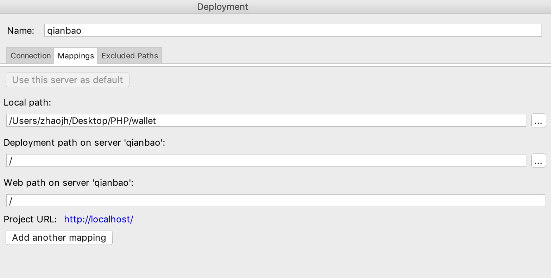Click the Web path on server field
Viewport: 551px width, 278px height.
click(276, 201)
